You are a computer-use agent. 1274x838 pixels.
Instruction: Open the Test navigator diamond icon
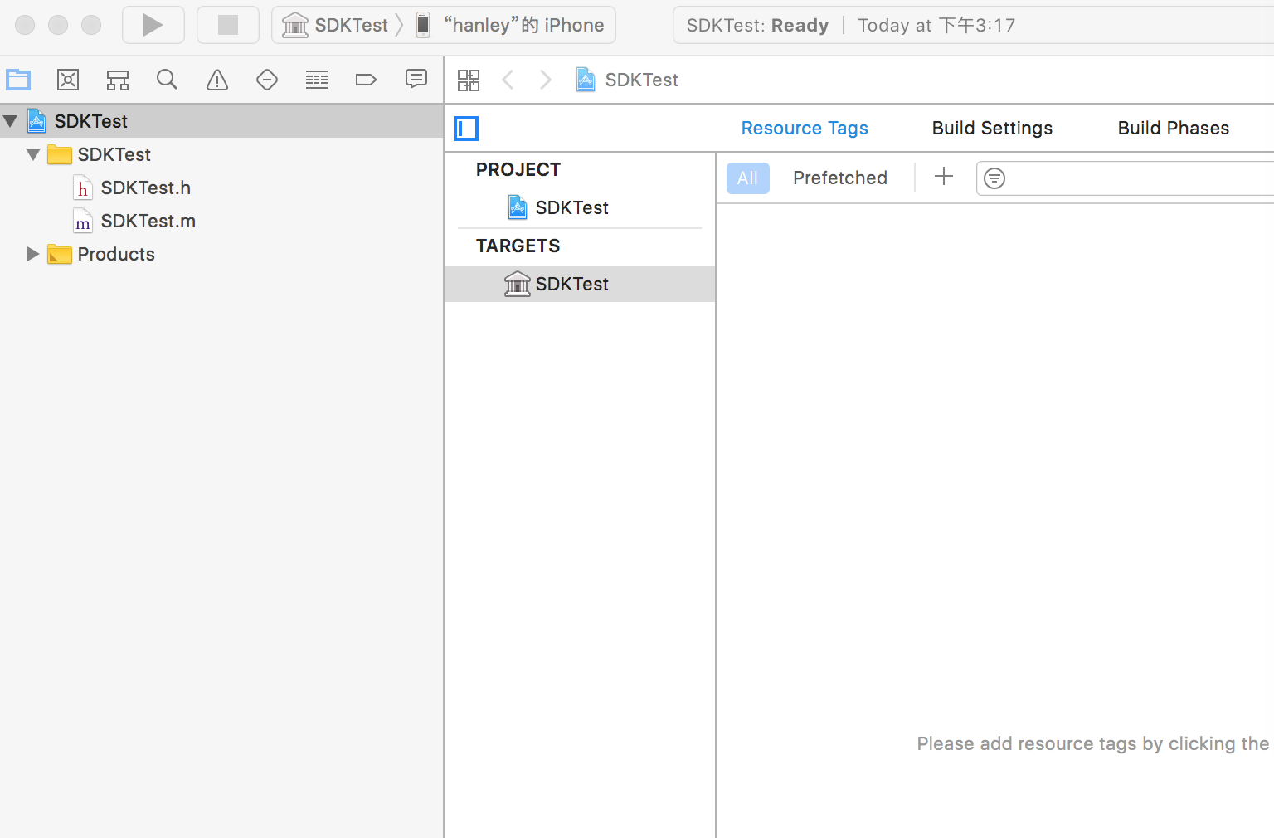click(x=267, y=80)
